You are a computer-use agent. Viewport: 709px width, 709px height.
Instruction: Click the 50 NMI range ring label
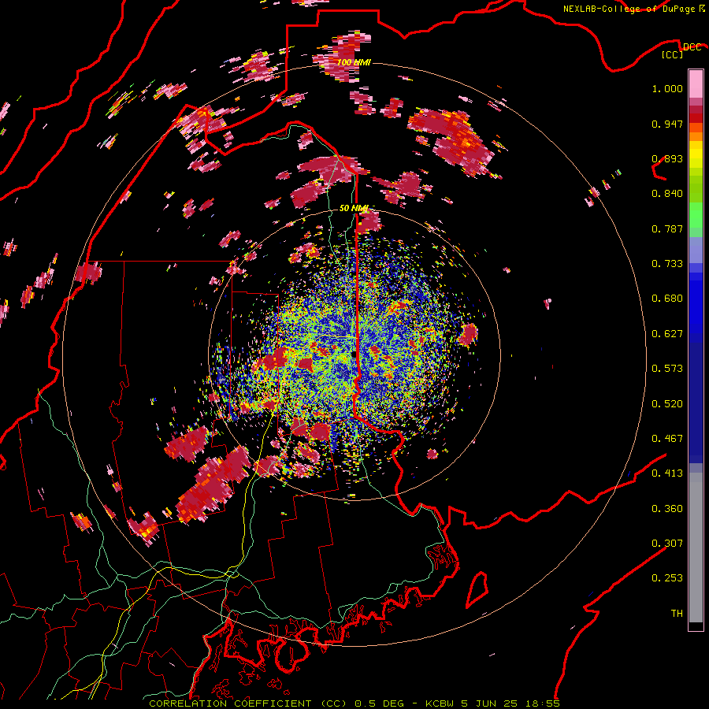pos(354,208)
